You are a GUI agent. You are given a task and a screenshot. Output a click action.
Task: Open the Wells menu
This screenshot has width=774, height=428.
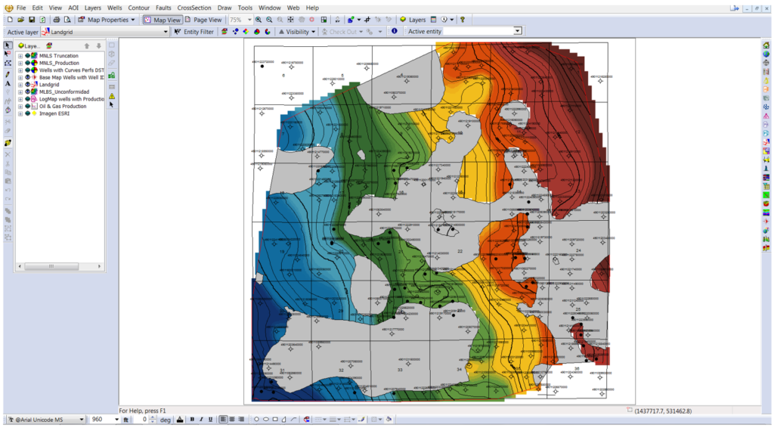click(115, 8)
